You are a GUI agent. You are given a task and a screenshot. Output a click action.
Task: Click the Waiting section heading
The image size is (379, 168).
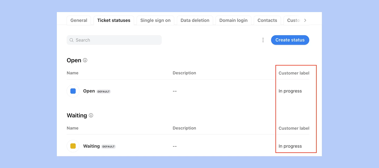pyautogui.click(x=77, y=115)
